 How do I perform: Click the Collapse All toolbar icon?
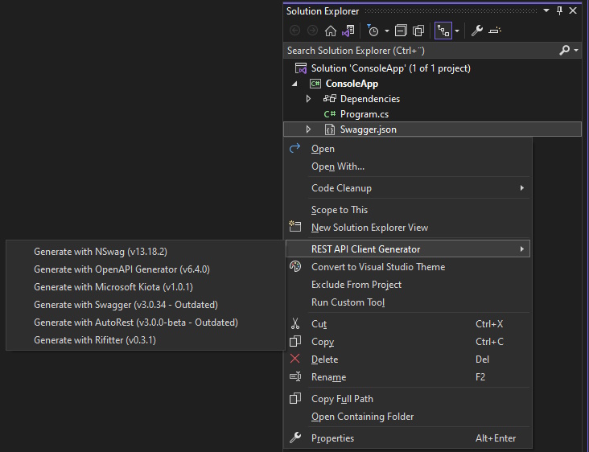[x=401, y=31]
